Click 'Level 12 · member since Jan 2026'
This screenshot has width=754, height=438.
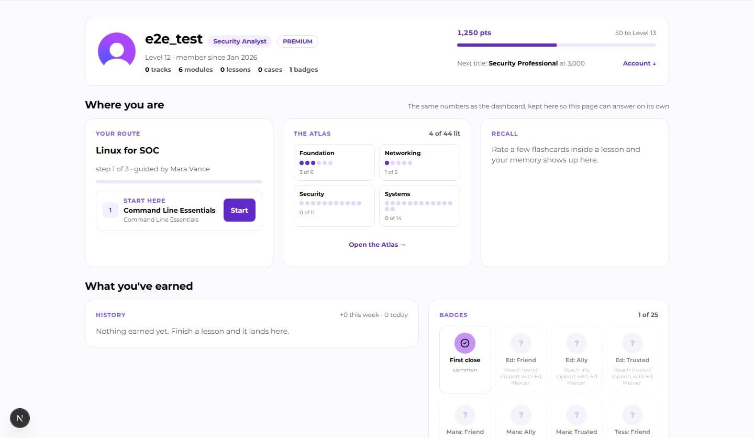coord(201,58)
